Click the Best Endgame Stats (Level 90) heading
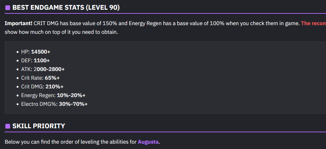Viewport: 326px width, 149px height. pyautogui.click(x=66, y=7)
